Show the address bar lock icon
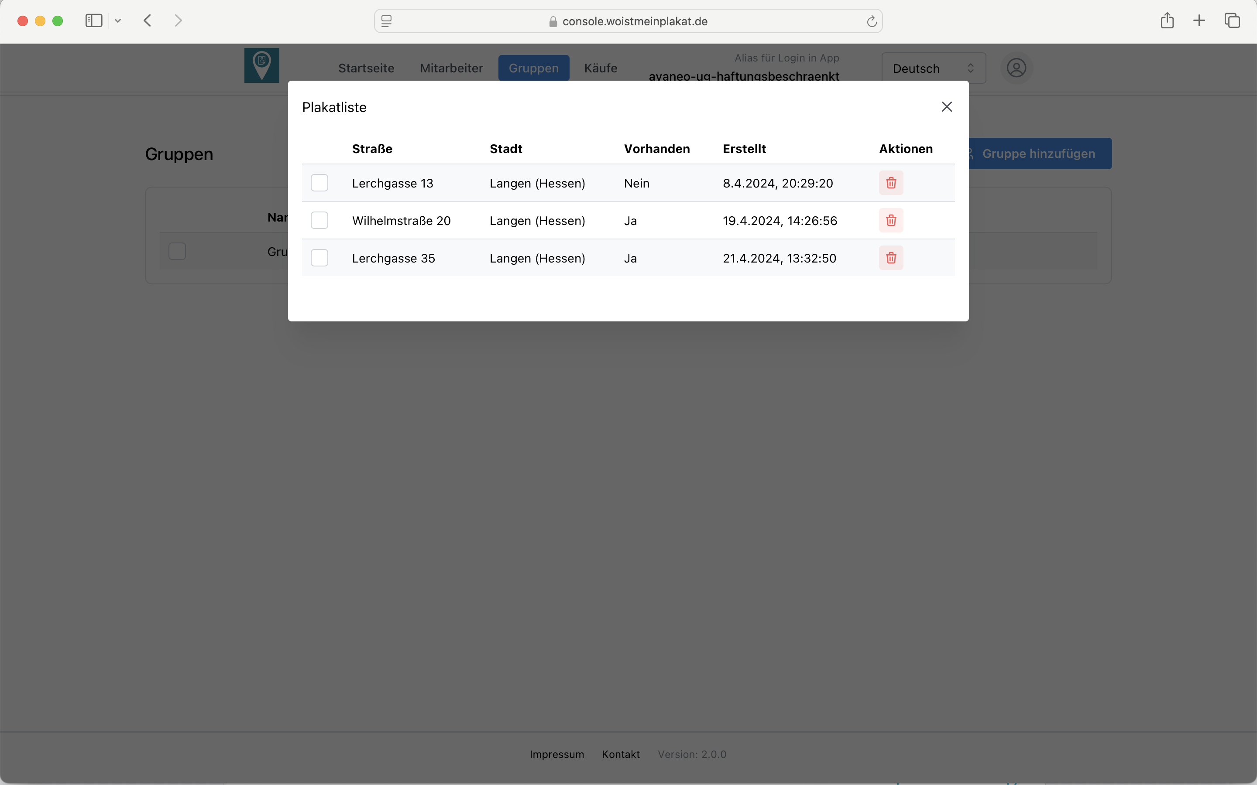Screen dimensions: 1257x785 click(x=553, y=21)
